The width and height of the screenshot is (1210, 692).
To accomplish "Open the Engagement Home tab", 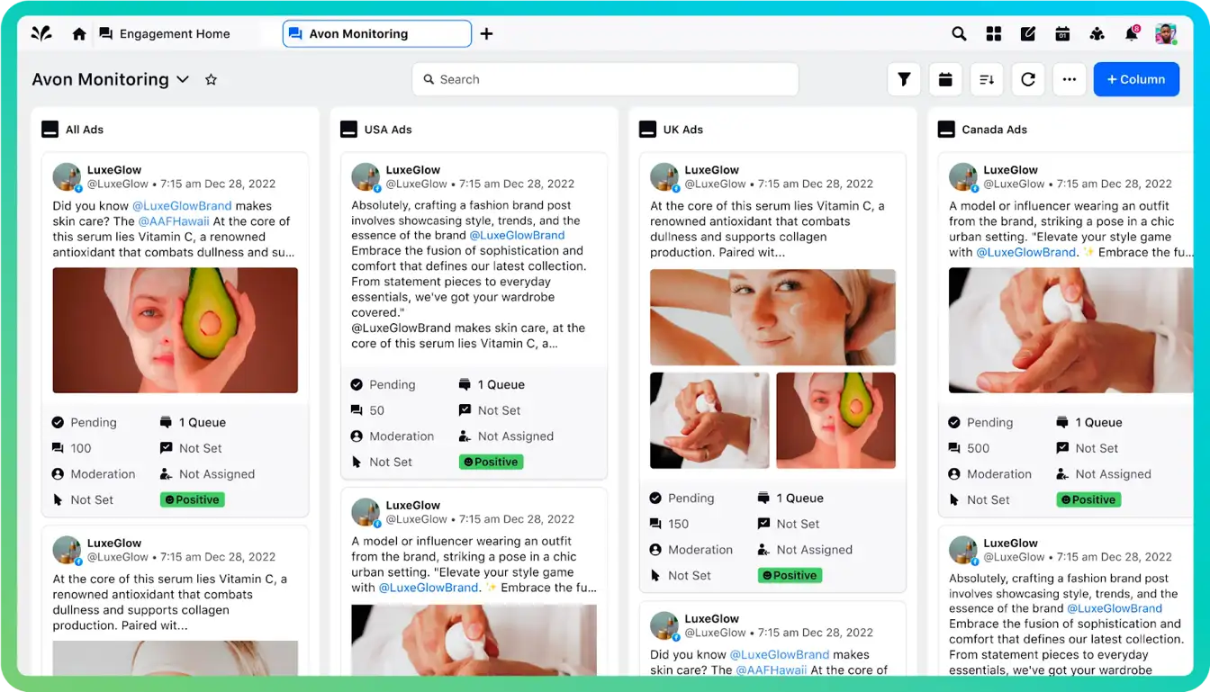I will click(165, 34).
